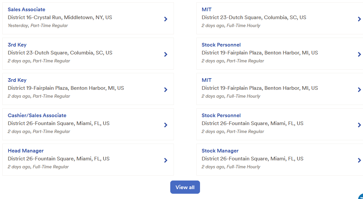Click chevron on 3rd Key Columbia listing
This screenshot has width=363, height=199.
pyautogui.click(x=166, y=54)
